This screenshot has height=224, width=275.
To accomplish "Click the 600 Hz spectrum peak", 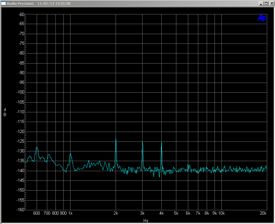I will point(37,148).
